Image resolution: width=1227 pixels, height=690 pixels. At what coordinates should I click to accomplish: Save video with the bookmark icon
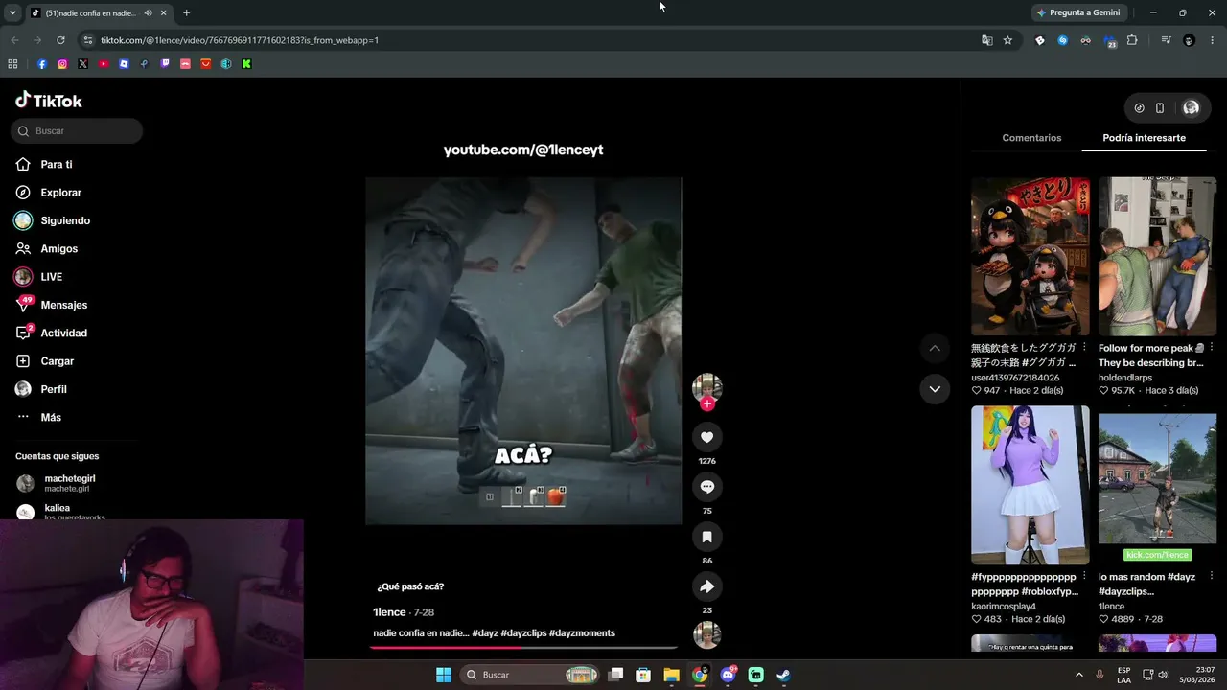pos(706,537)
